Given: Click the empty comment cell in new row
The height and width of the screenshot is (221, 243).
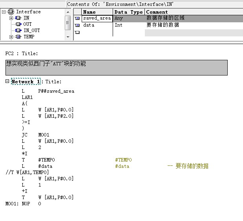Looking at the screenshot, I should 194,33.
